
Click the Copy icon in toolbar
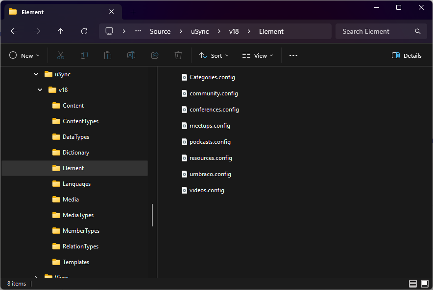84,55
